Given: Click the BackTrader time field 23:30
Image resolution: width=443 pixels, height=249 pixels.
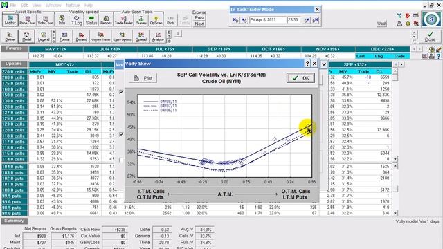Looking at the screenshot, I should (x=294, y=20).
